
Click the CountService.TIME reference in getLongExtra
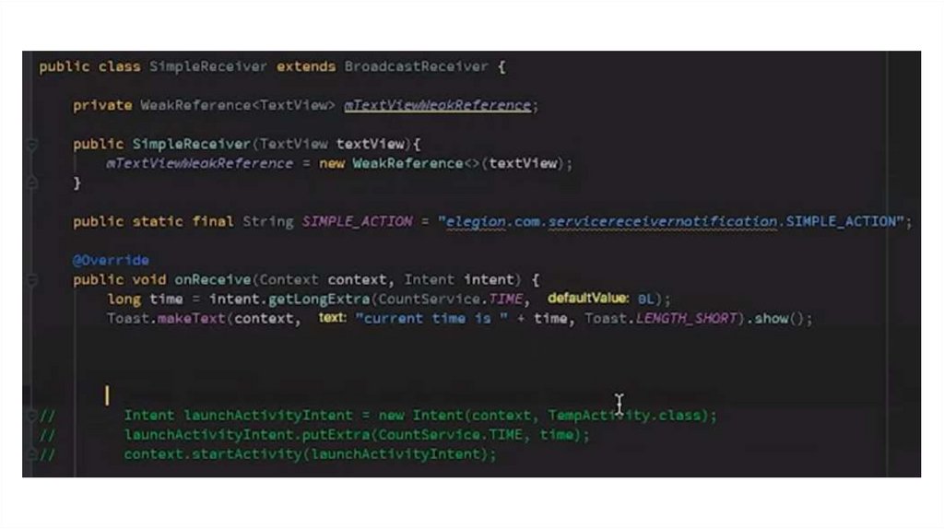click(x=450, y=300)
